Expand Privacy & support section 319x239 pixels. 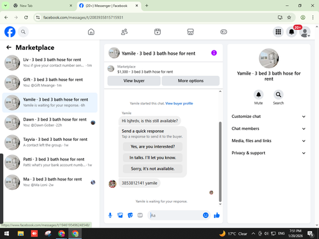(x=269, y=153)
